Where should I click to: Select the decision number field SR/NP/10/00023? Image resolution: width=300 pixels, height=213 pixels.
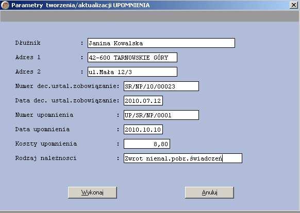pos(161,86)
